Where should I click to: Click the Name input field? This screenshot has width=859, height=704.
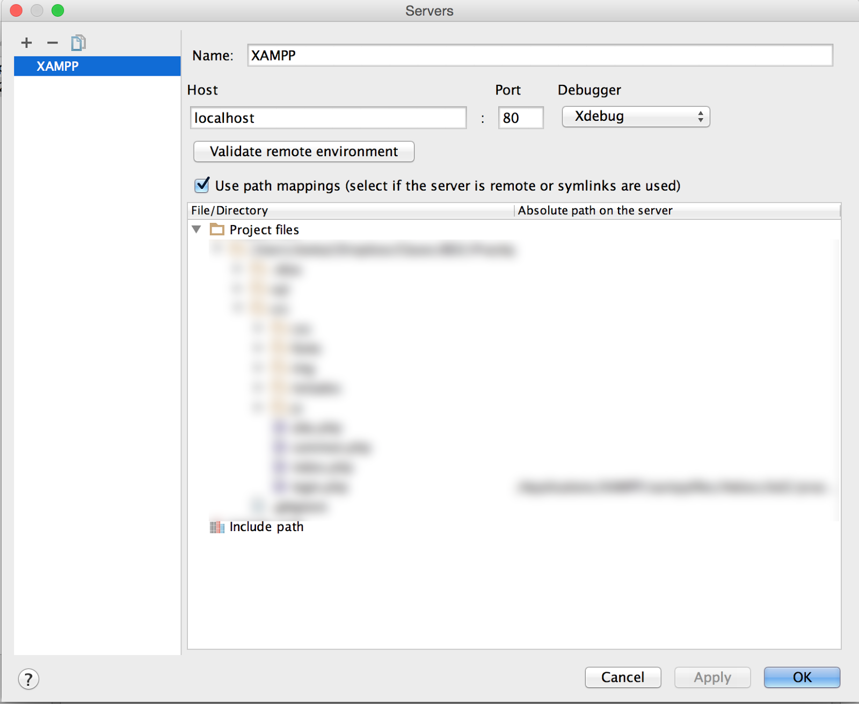pyautogui.click(x=540, y=55)
